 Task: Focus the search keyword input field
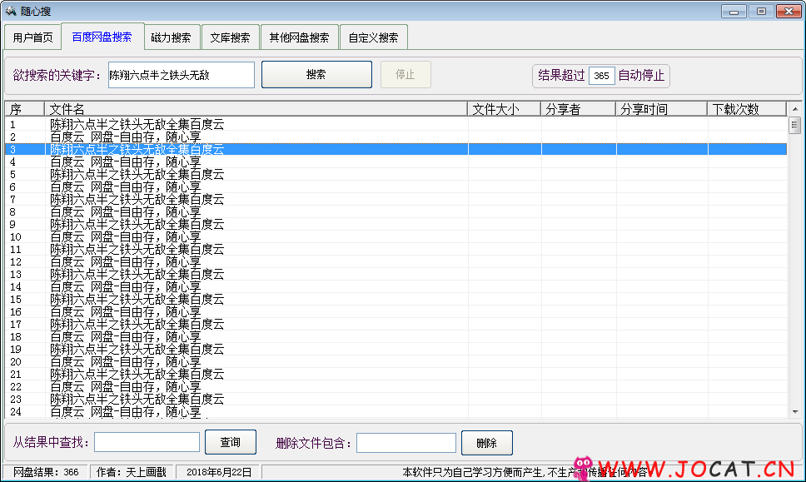click(x=181, y=75)
